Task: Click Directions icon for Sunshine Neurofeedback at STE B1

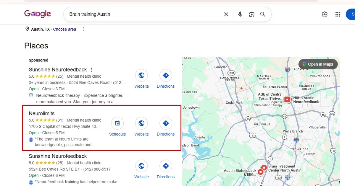Action: [x=166, y=166]
